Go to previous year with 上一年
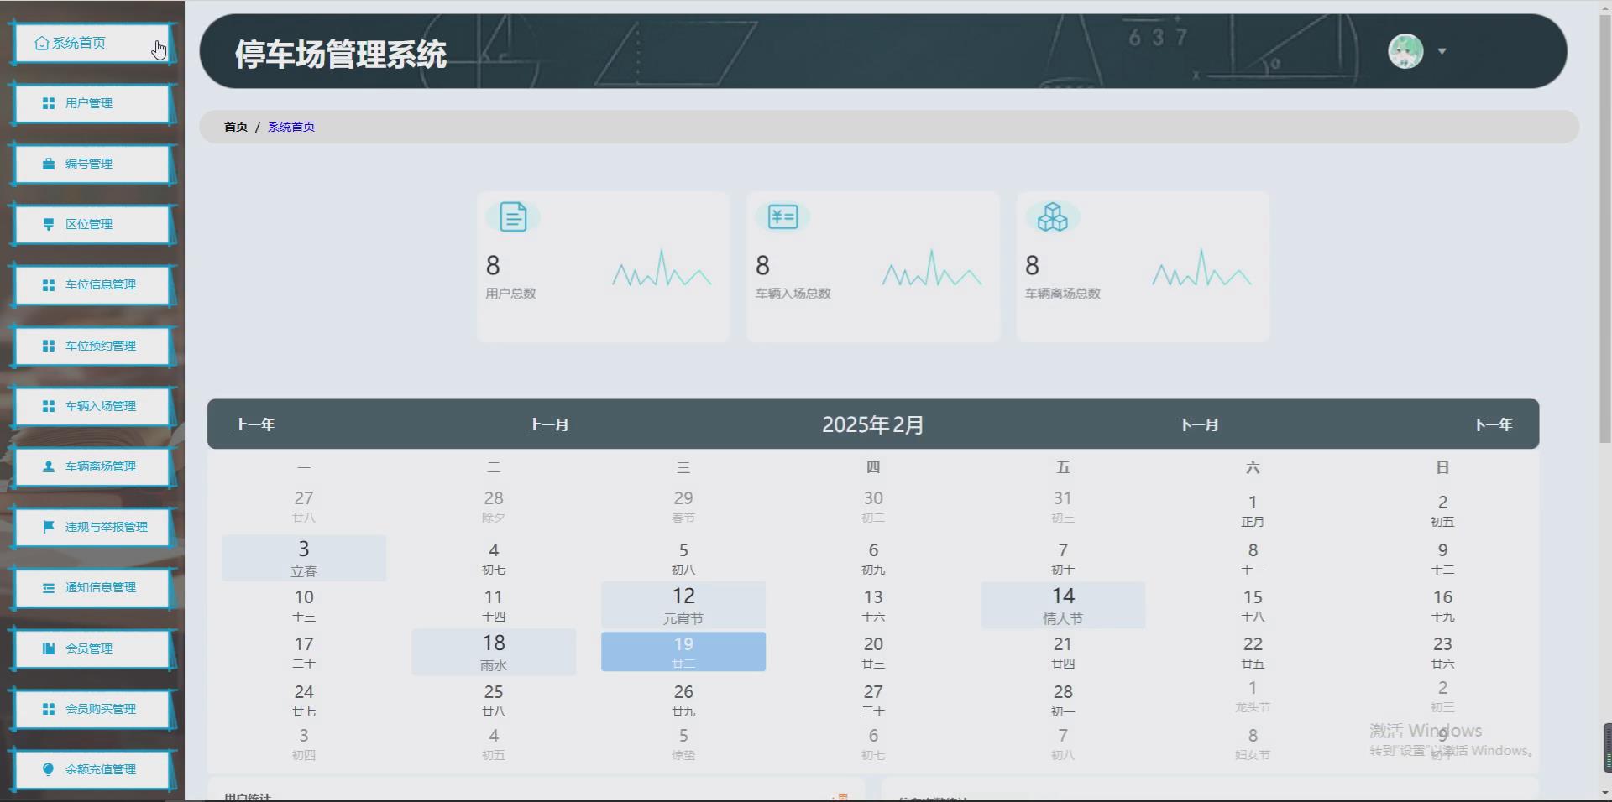 click(254, 424)
